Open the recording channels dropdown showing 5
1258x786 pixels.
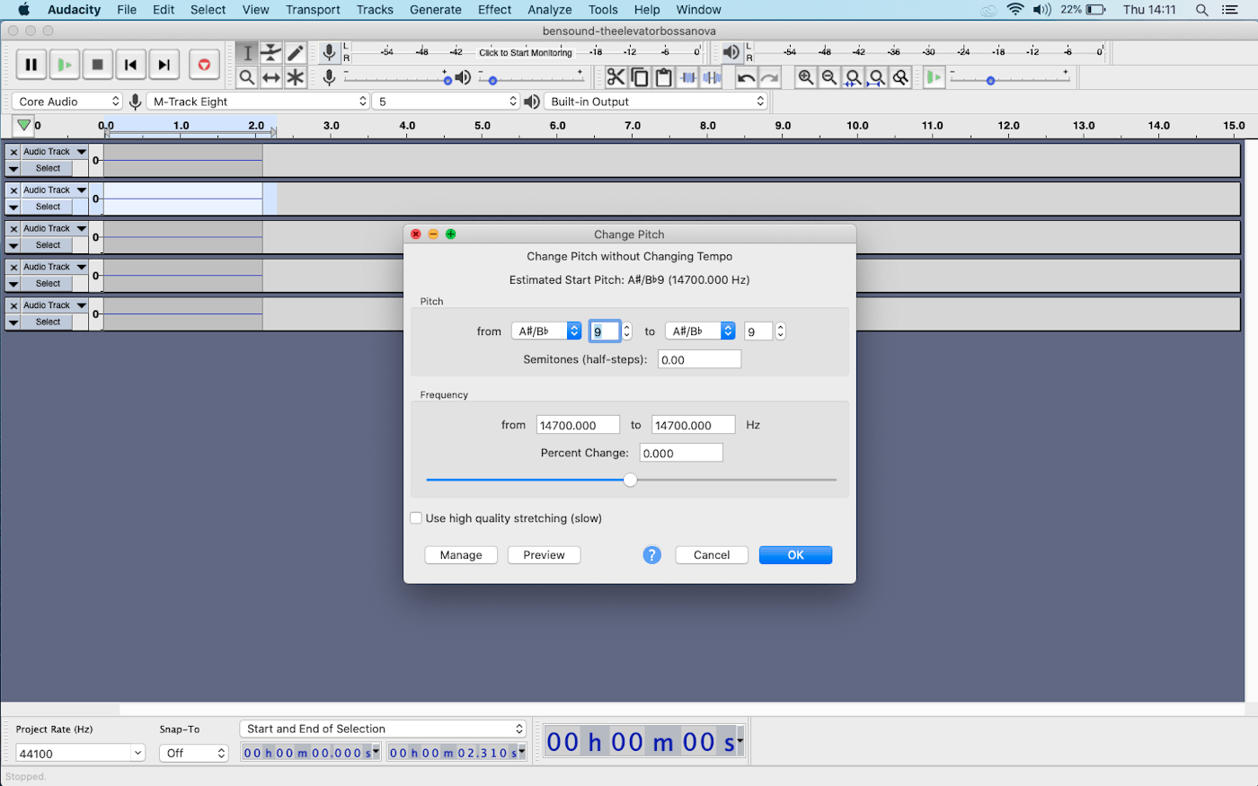(x=447, y=102)
